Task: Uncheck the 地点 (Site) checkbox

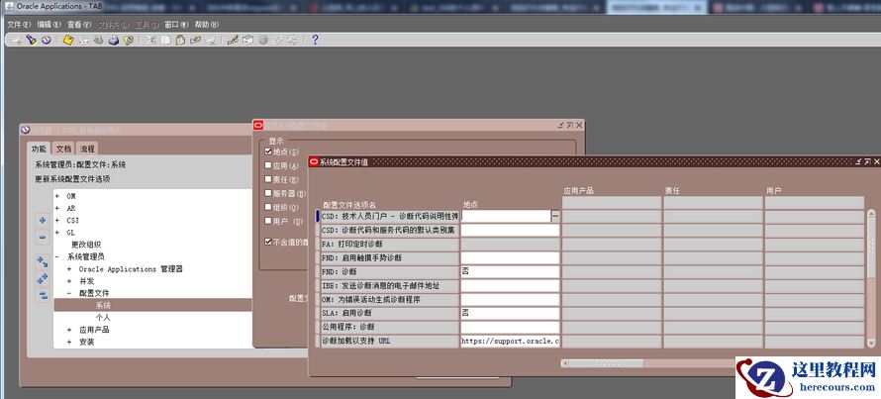Action: (268, 151)
